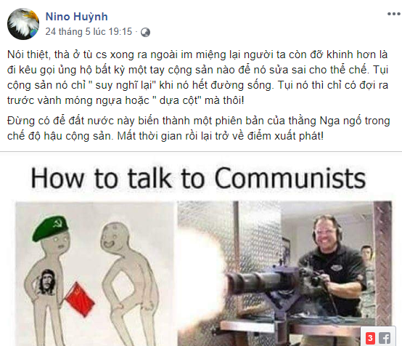Open Nino Huỳnh's profile name link
This screenshot has height=346, width=402.
76,17
